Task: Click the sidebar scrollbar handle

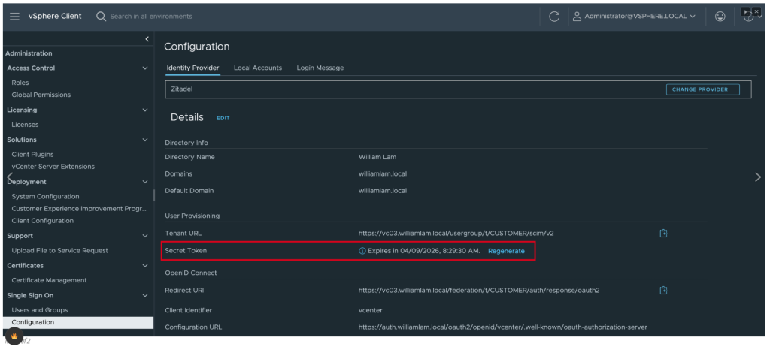Action: point(154,195)
